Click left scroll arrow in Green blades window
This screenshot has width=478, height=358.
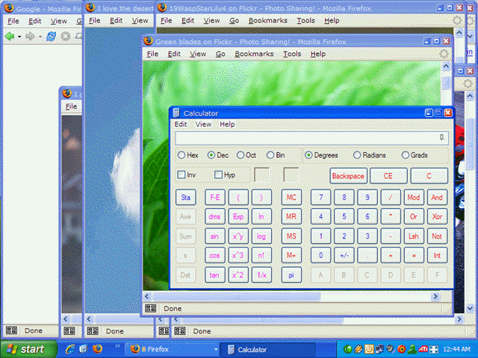tap(147, 296)
